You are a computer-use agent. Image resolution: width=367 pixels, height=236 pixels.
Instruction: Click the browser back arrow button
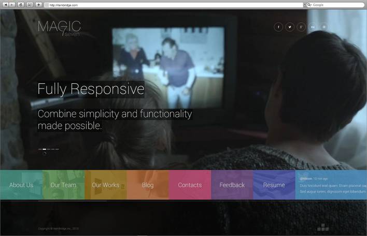pos(6,5)
